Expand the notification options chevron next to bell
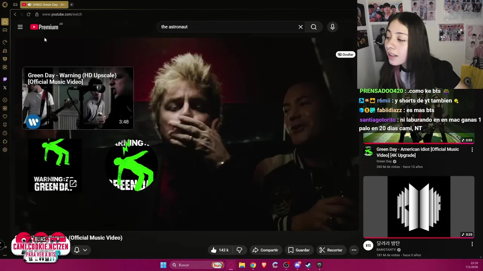483x271 pixels. pos(85,250)
